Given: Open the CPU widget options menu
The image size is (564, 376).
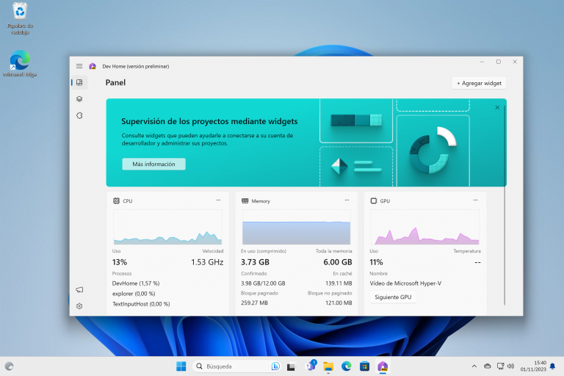Looking at the screenshot, I should click(218, 200).
